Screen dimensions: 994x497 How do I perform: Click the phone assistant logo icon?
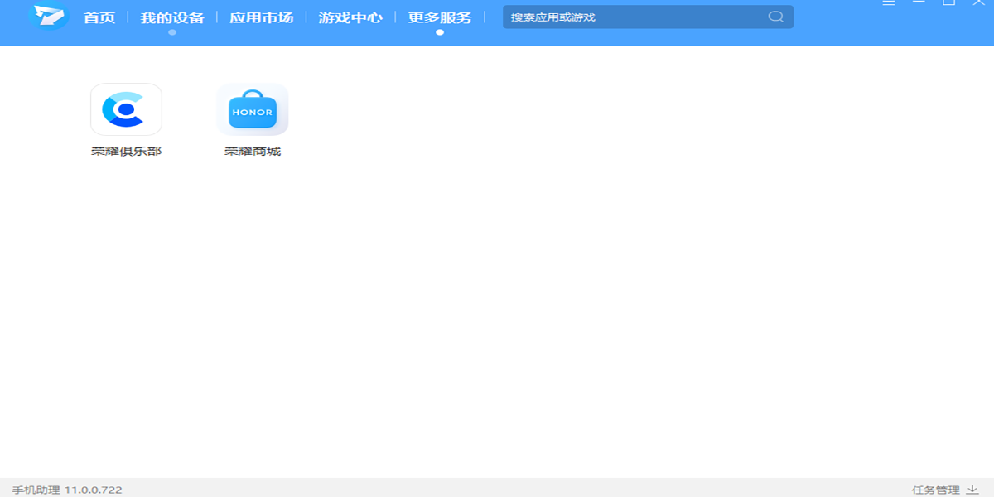(48, 16)
